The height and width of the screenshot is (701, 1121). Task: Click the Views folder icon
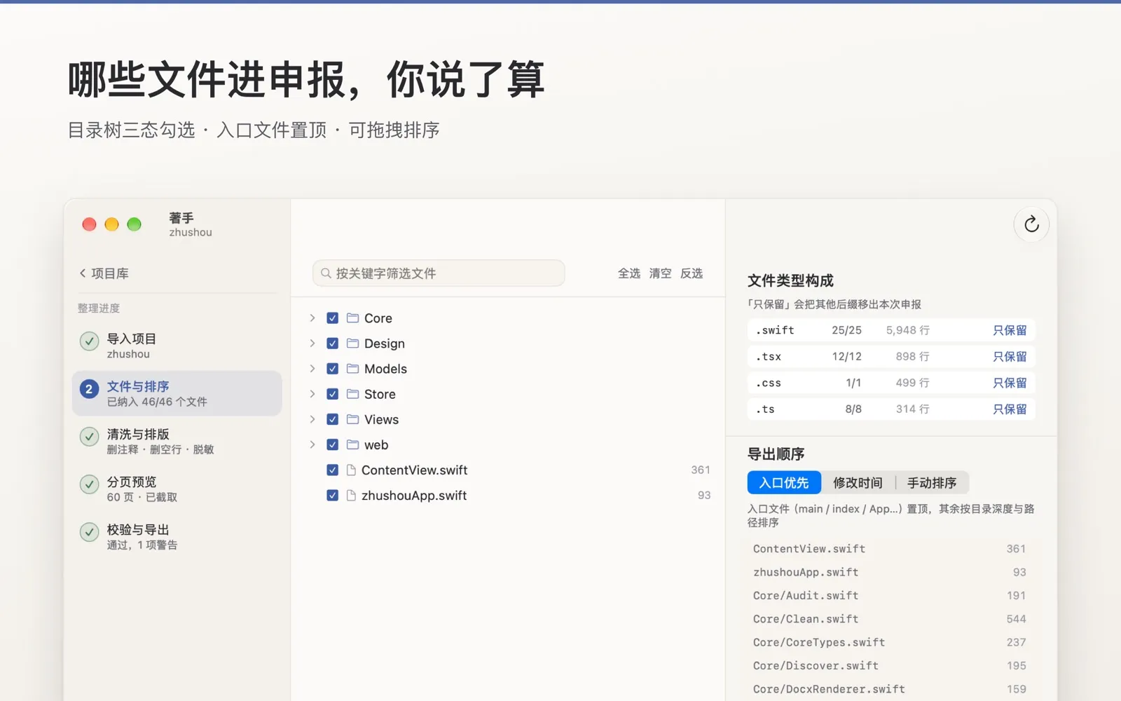(352, 419)
